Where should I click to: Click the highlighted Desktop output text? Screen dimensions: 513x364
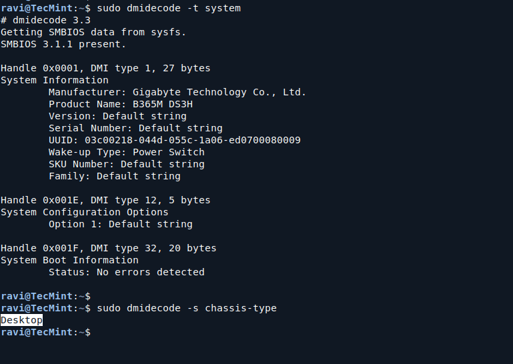coord(21,320)
